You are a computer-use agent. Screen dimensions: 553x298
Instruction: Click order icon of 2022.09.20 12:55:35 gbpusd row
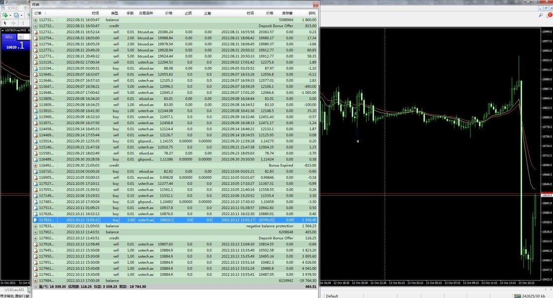[35, 141]
